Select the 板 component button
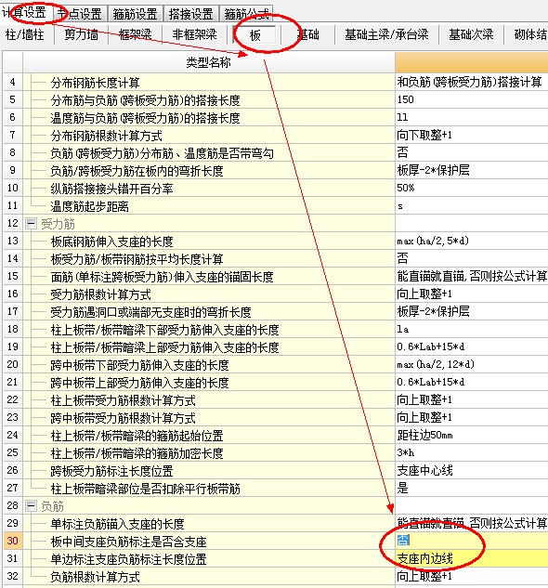Viewport: 548px width, 588px height. pyautogui.click(x=255, y=35)
